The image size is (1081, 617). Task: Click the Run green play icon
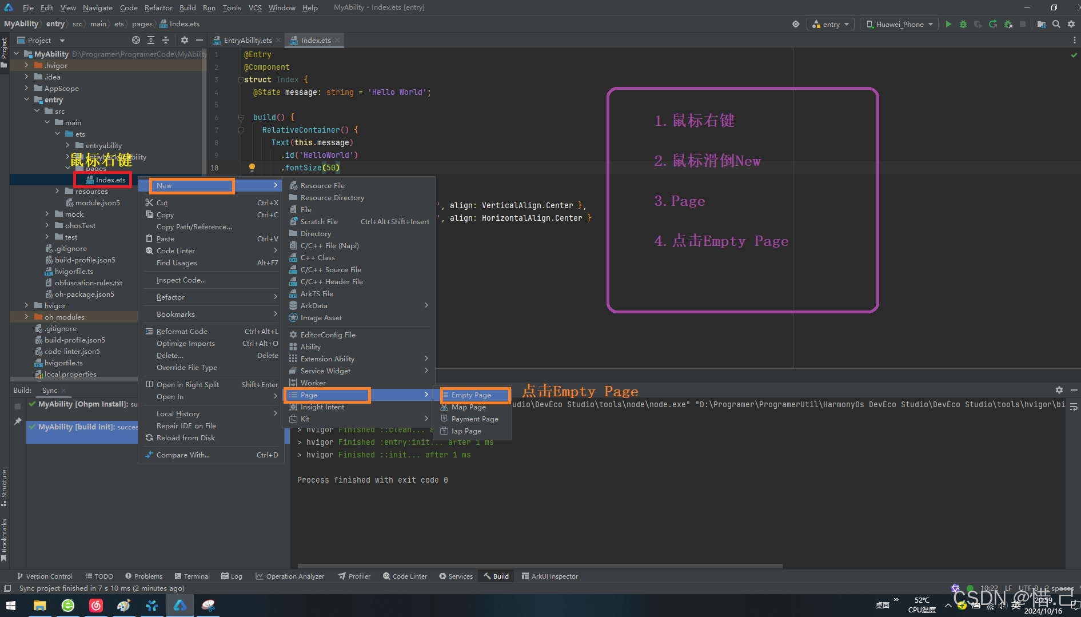click(x=948, y=24)
